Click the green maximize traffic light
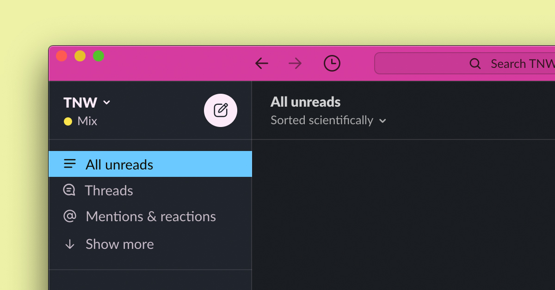This screenshot has width=555, height=290. [99, 55]
